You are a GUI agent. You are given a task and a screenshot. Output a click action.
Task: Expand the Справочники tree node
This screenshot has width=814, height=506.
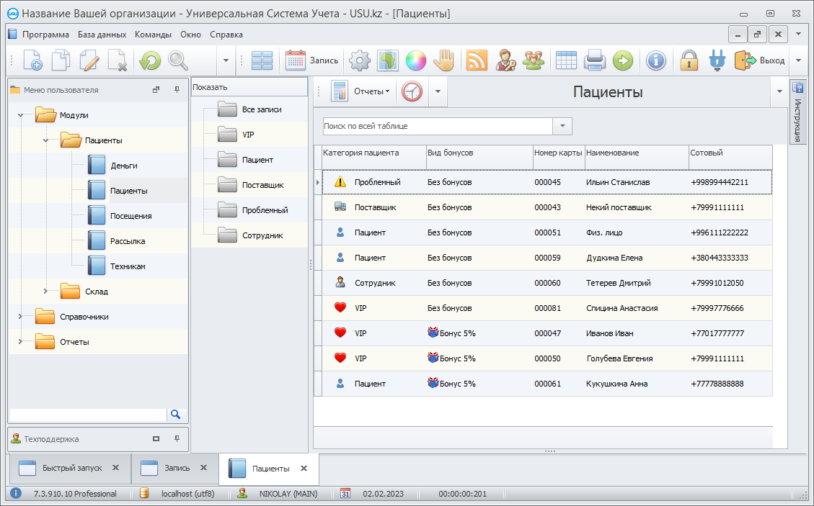click(x=20, y=317)
